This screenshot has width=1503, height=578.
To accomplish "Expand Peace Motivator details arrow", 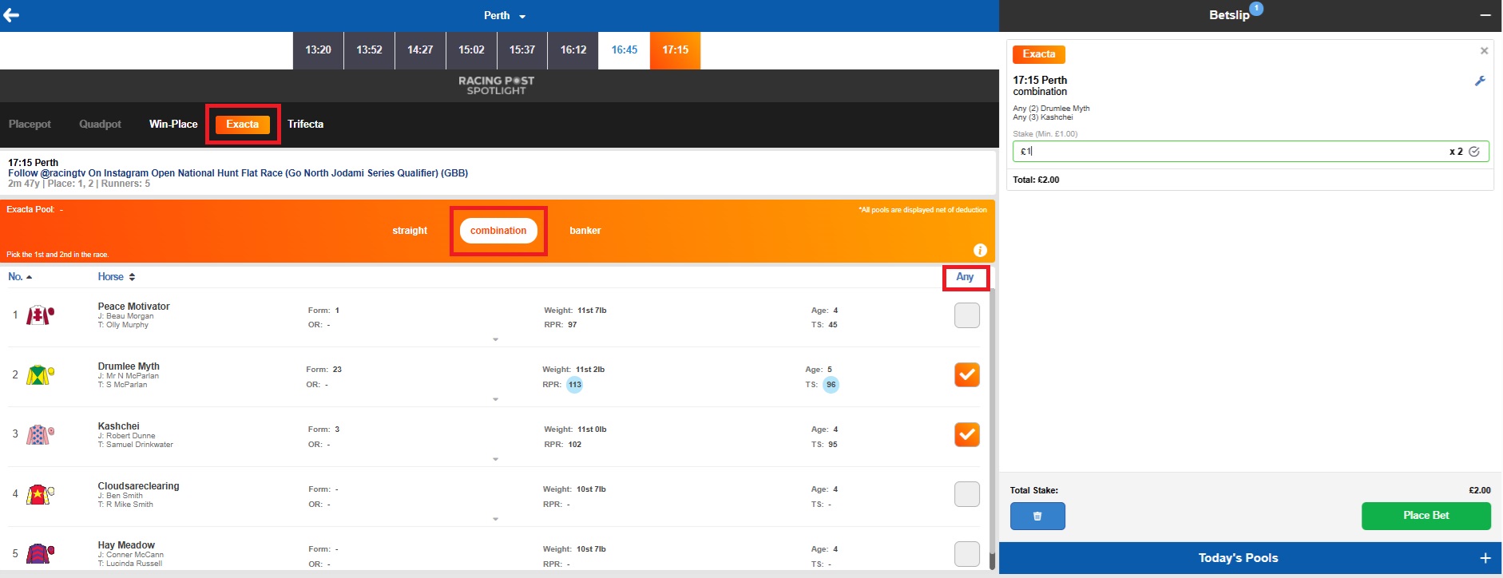I will tap(495, 340).
